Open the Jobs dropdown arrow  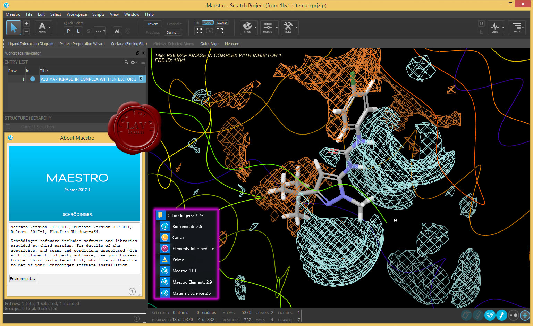[x=503, y=27]
